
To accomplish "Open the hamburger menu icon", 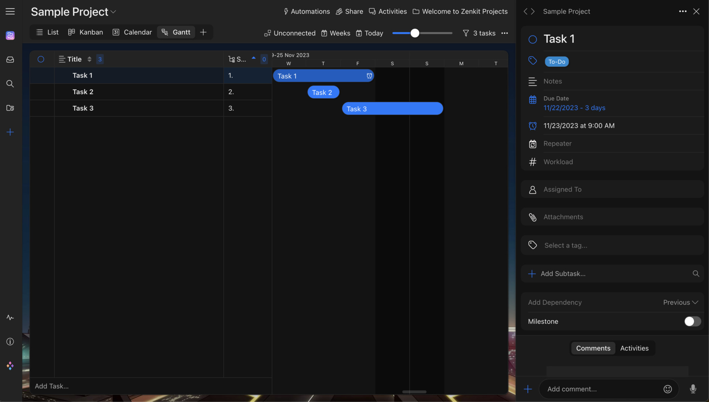I will (x=10, y=11).
